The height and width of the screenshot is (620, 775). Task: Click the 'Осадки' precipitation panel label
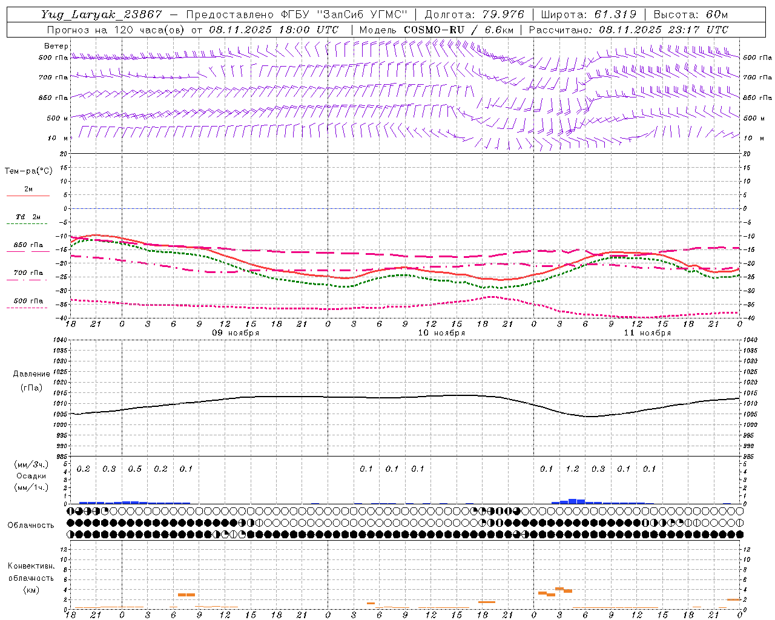[31, 477]
